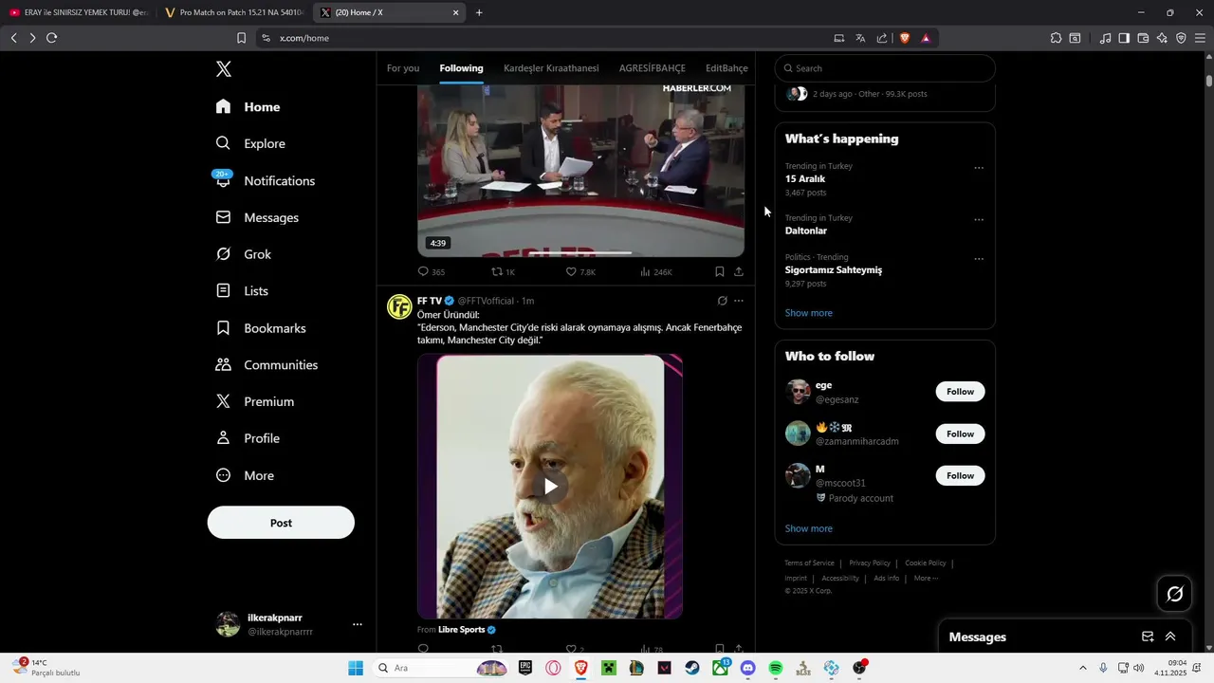
Task: Open Notifications with the 20+ badge
Action: tap(265, 180)
